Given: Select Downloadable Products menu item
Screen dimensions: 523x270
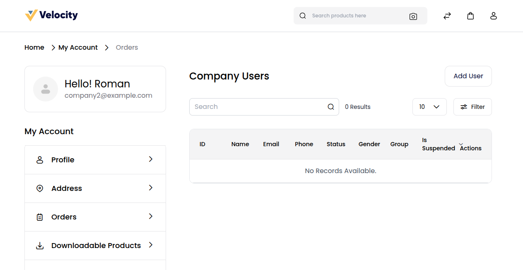Looking at the screenshot, I should (x=96, y=246).
